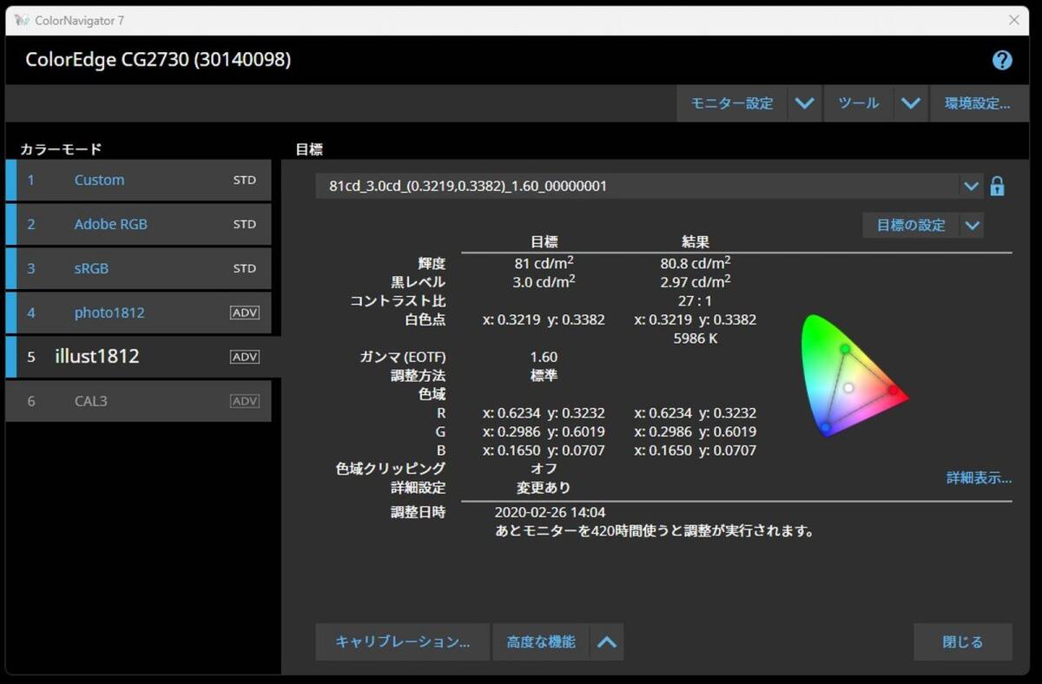Click the black level result 2.97 cd/m²
This screenshot has width=1042, height=684.
696,281
